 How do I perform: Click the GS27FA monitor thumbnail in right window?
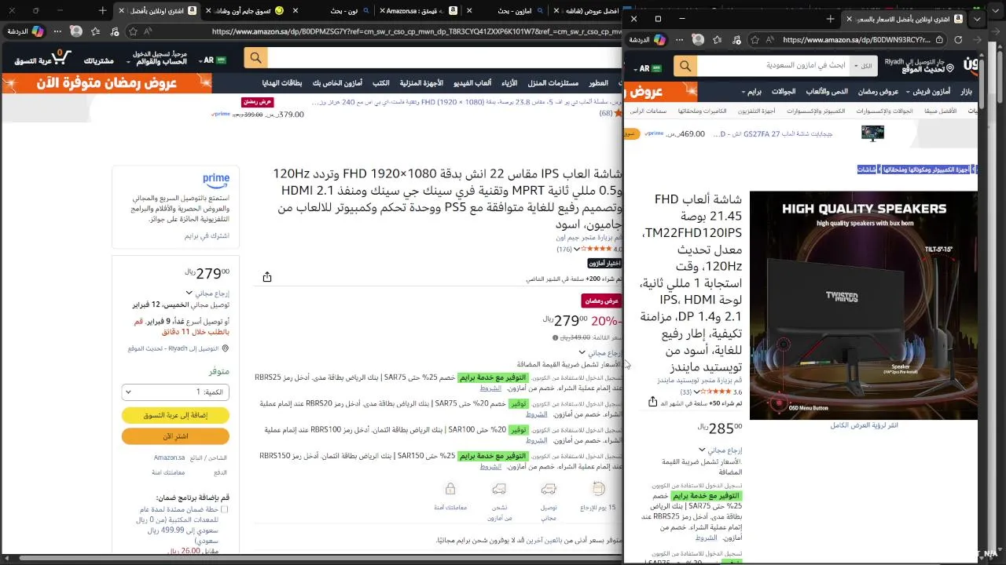872,133
